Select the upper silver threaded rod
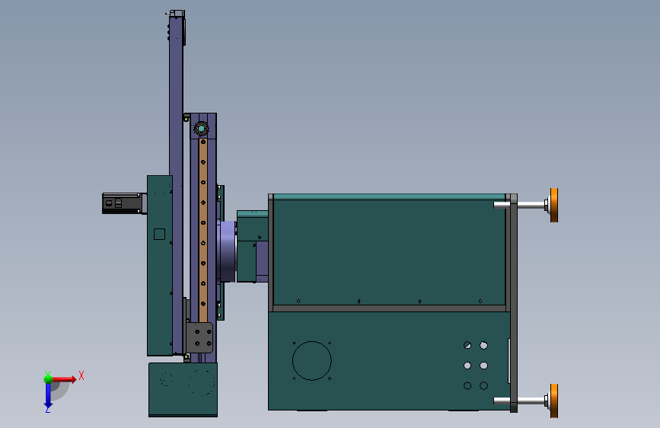 coord(520,205)
